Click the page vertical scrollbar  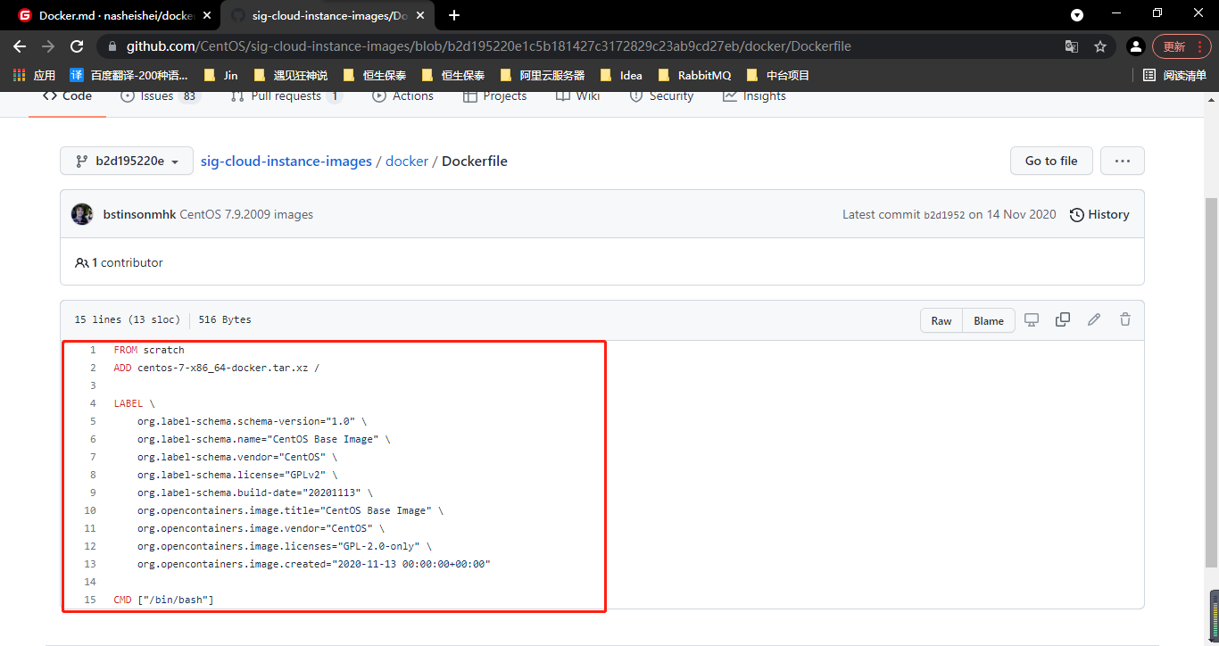(x=1211, y=384)
